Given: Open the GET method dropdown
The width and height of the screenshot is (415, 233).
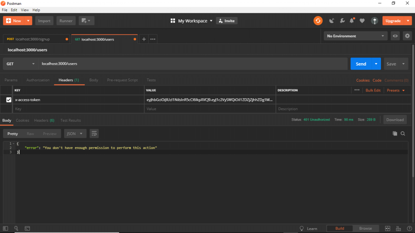Looking at the screenshot, I should tap(20, 64).
